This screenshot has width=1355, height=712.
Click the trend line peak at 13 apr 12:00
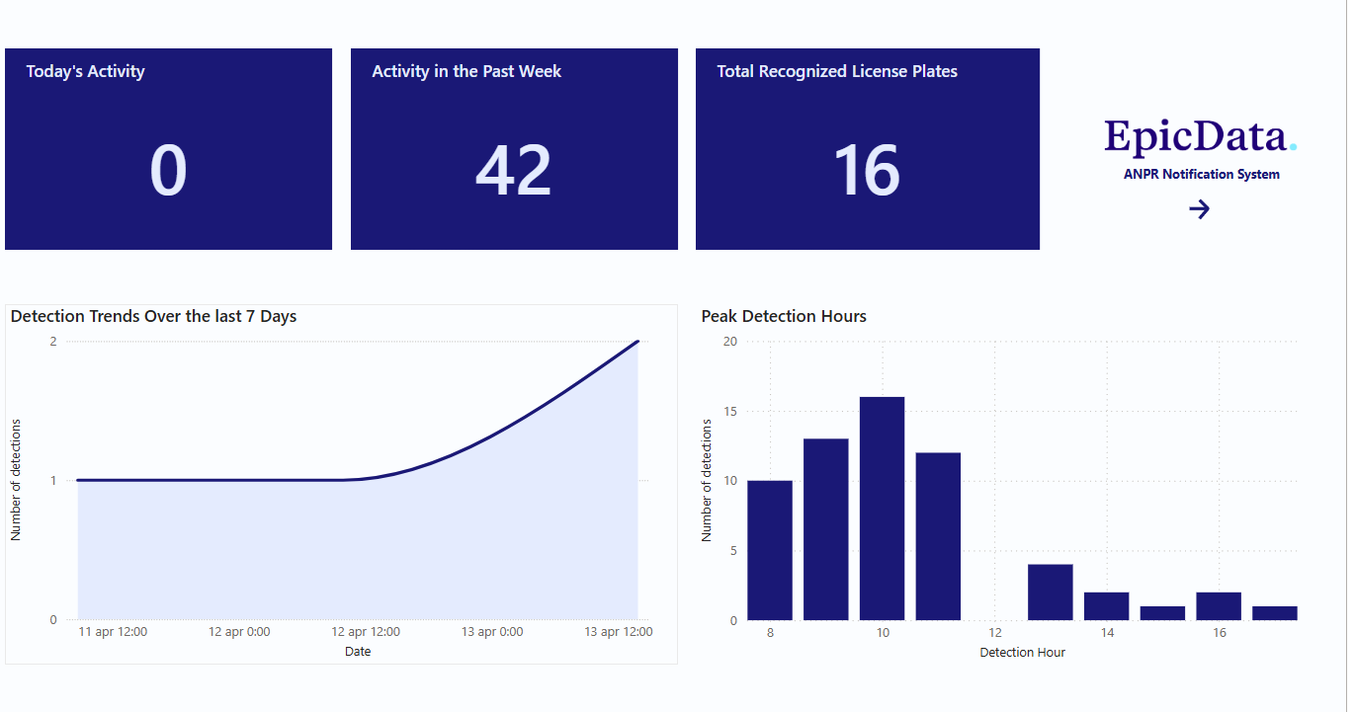637,342
